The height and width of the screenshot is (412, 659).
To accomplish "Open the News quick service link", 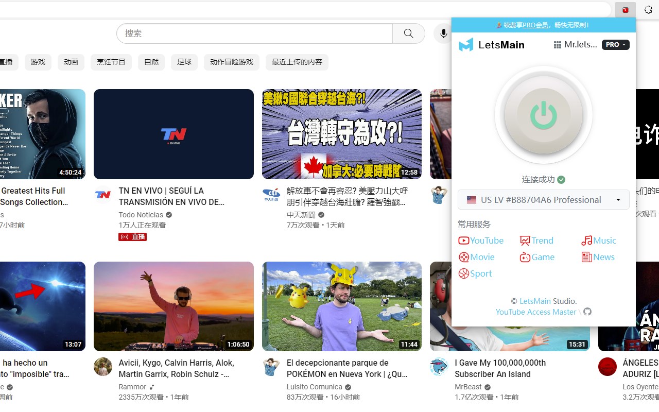I will (x=598, y=257).
